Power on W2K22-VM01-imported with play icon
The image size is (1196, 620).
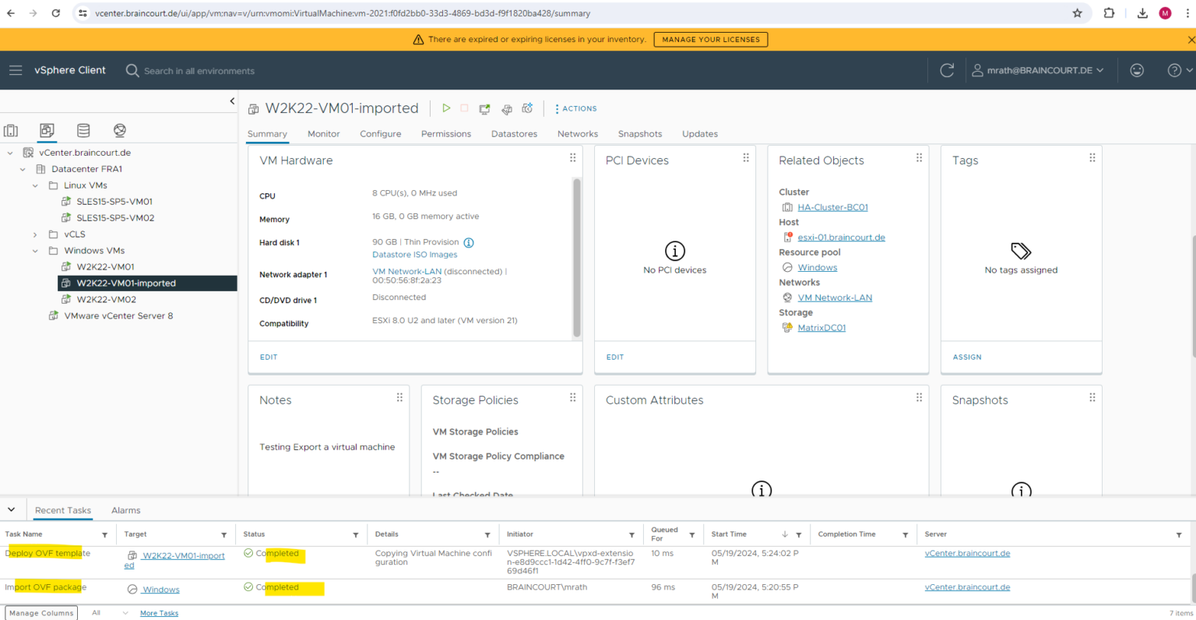point(445,108)
